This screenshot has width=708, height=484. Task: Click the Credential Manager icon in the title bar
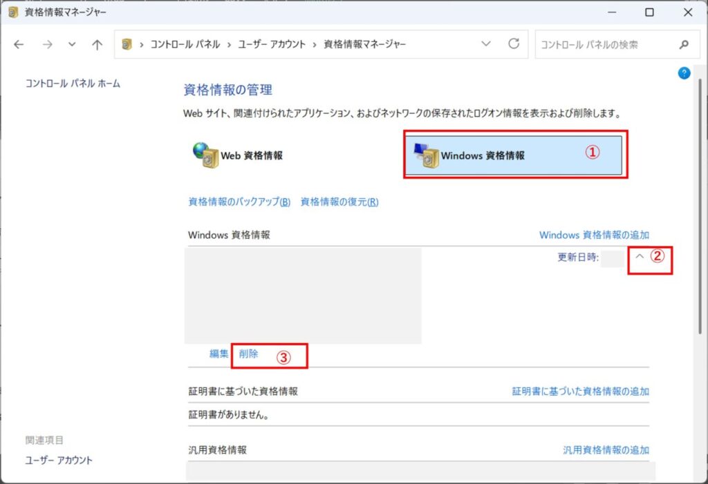[12, 12]
